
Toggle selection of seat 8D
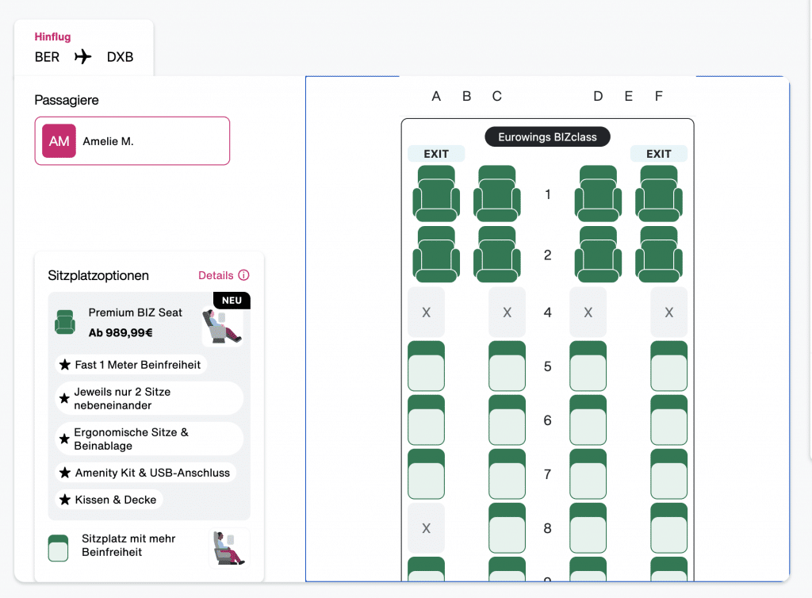point(588,528)
